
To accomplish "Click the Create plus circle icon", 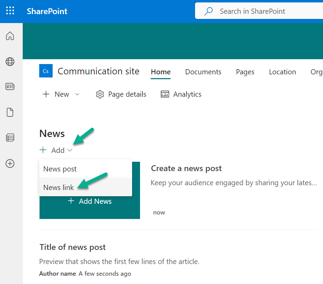I will pos(10,164).
